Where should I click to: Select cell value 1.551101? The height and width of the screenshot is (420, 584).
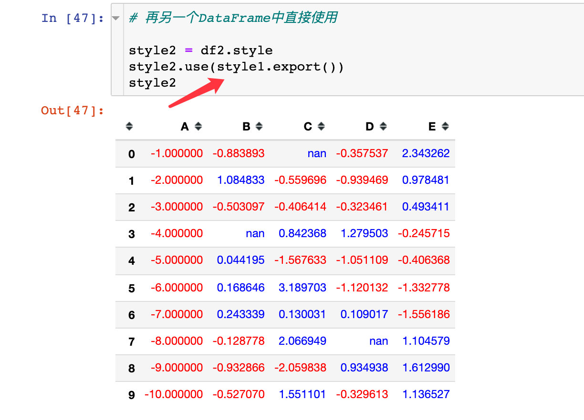pos(302,394)
